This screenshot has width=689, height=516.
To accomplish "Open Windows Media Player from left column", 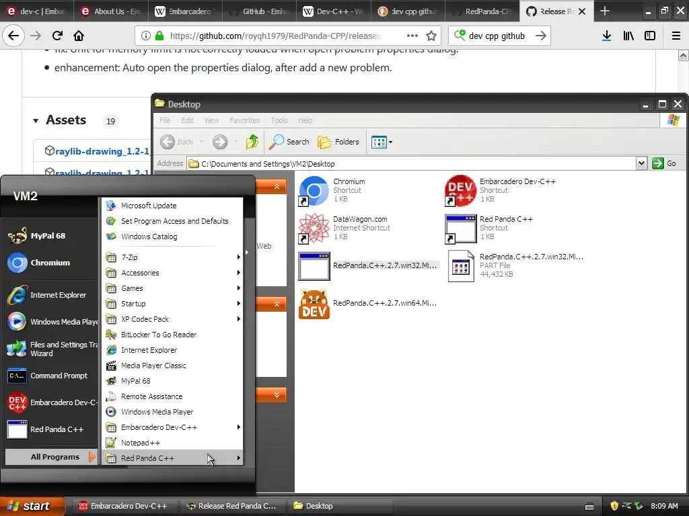I will [50, 322].
